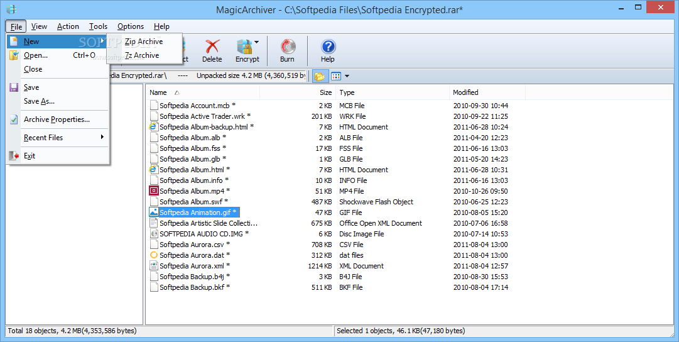Click the blank file icon of Softpedia Backup.bkf
Image resolution: width=679 pixels, height=342 pixels.
click(153, 287)
